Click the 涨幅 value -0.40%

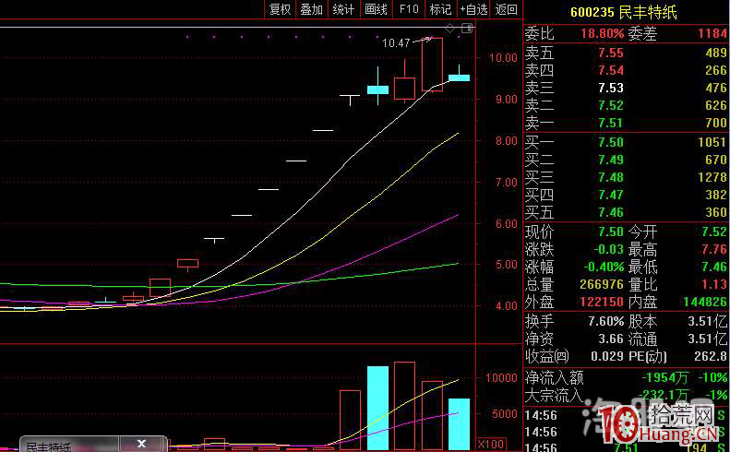click(604, 268)
